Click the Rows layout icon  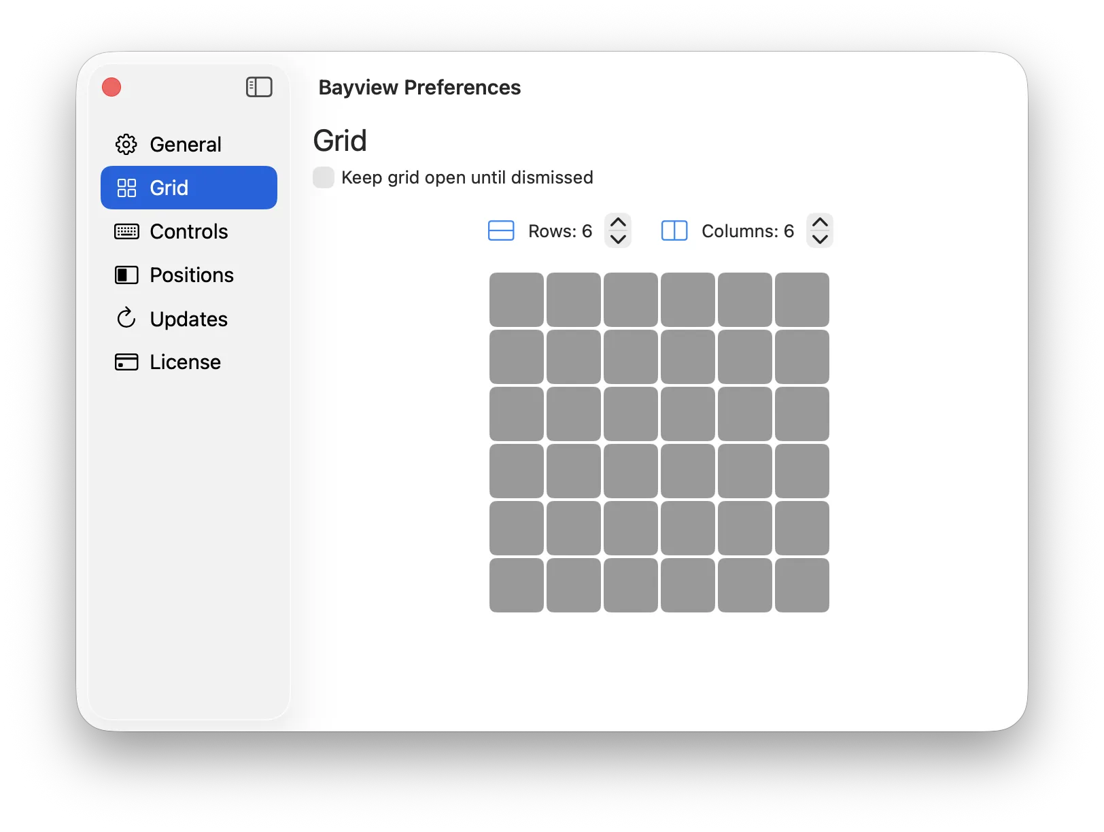point(501,231)
